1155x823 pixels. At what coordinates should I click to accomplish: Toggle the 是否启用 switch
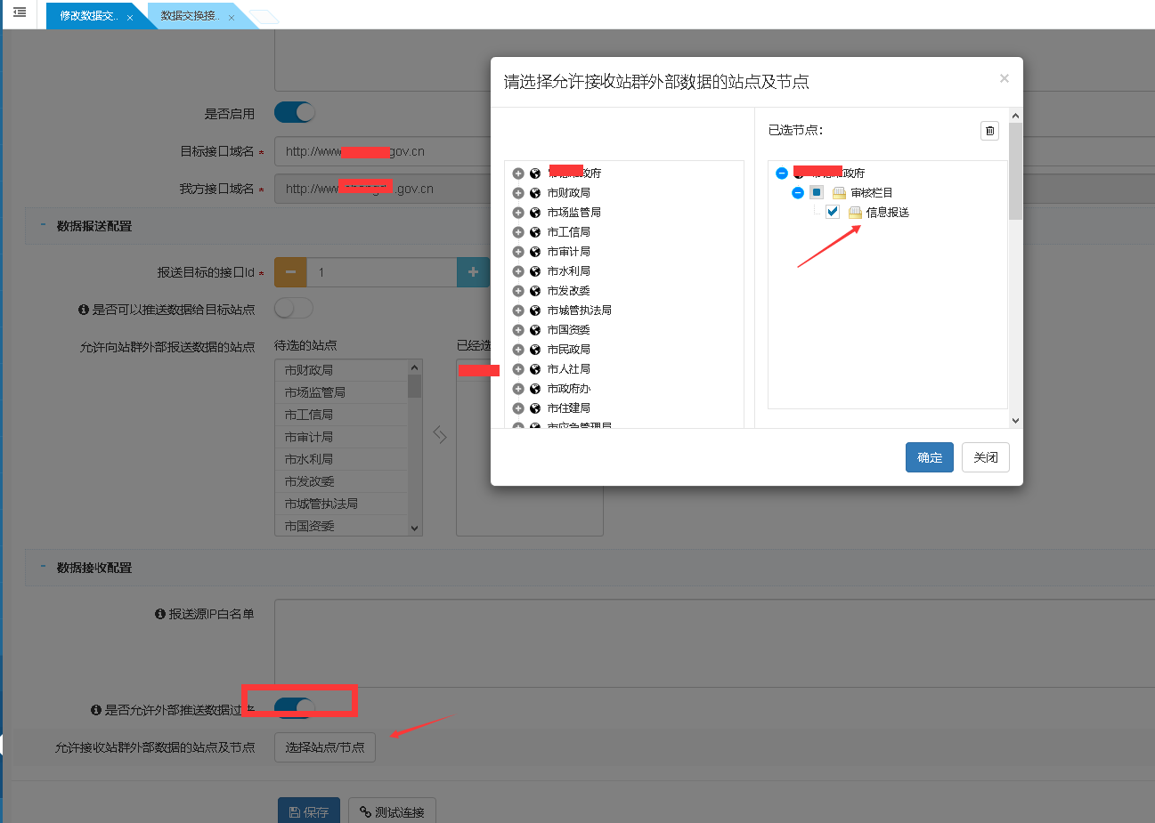coord(295,113)
